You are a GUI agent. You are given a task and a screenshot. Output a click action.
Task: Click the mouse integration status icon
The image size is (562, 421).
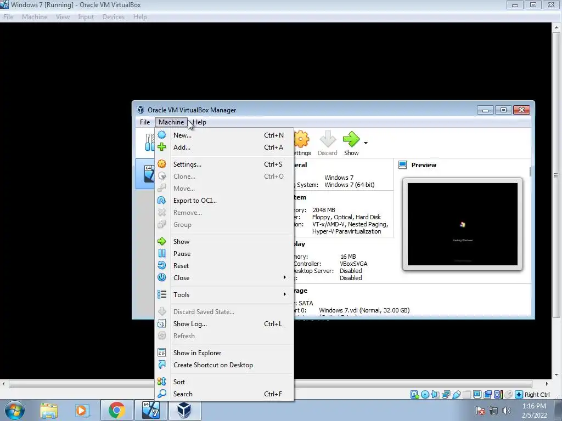[508, 395]
